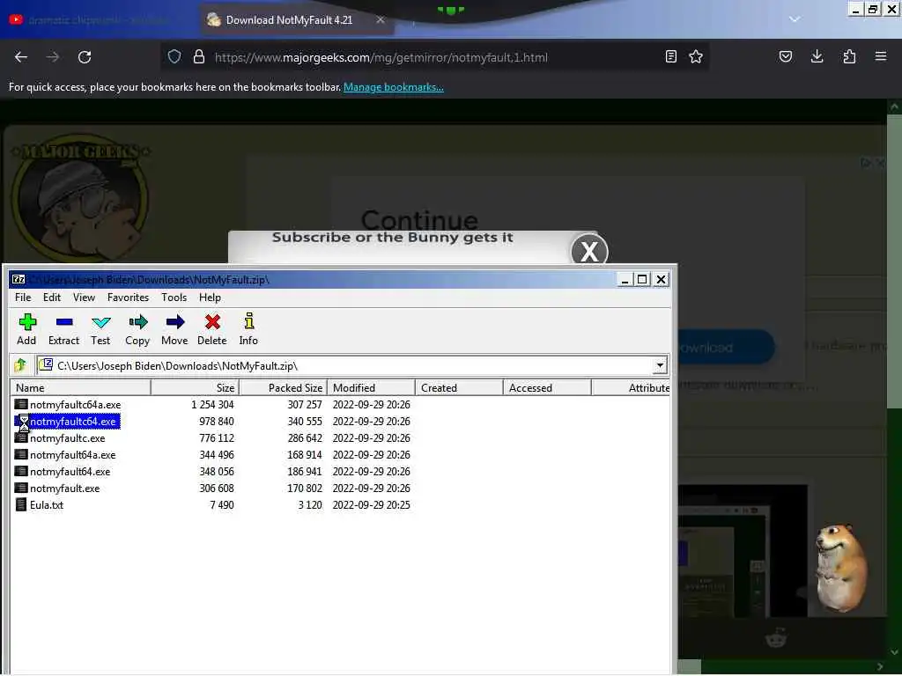Click the Extract toolbar button
Image resolution: width=902 pixels, height=676 pixels.
pos(63,329)
